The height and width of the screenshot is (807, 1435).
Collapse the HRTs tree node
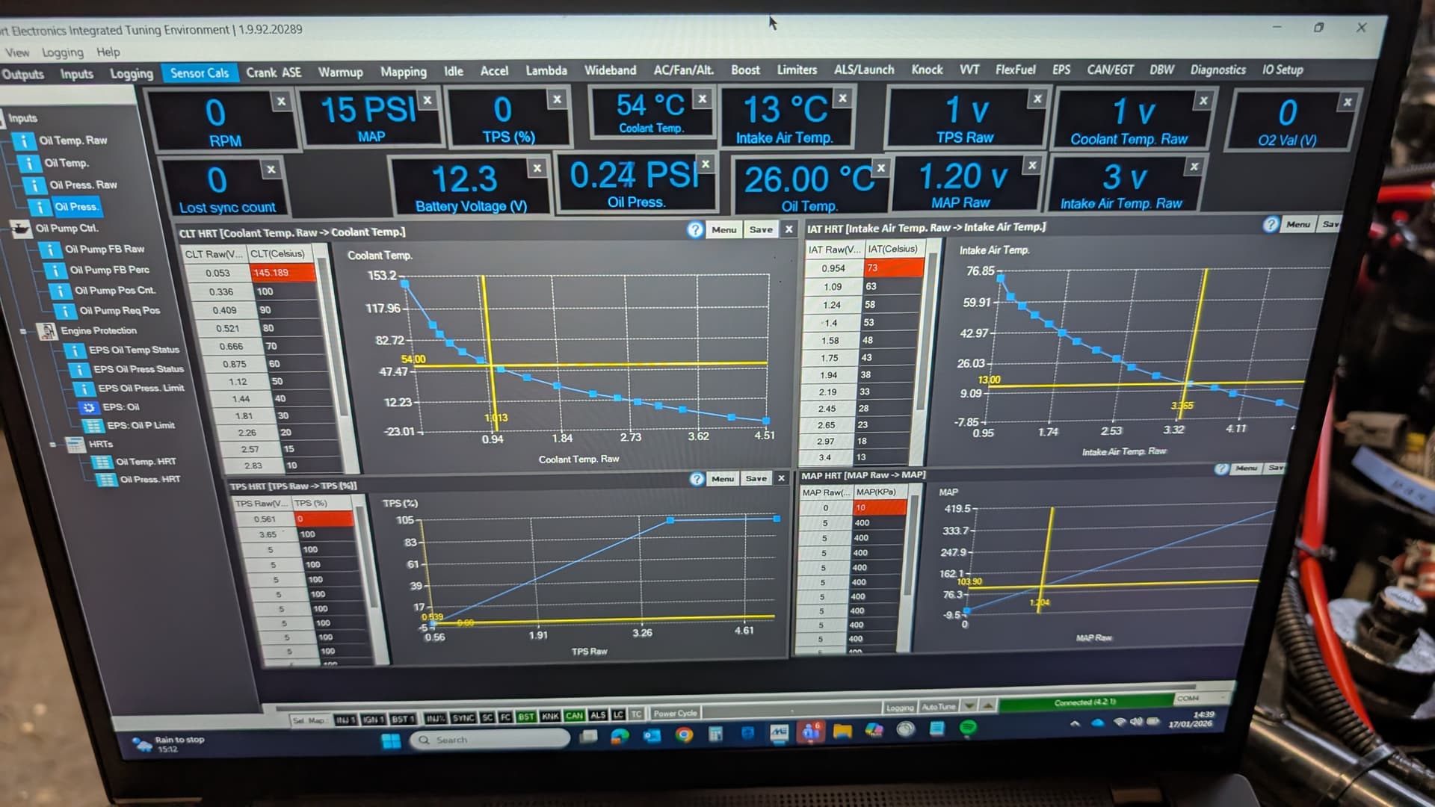[x=52, y=445]
